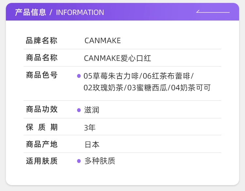
Task: Click the 商品功效 label
Action: coord(41,110)
